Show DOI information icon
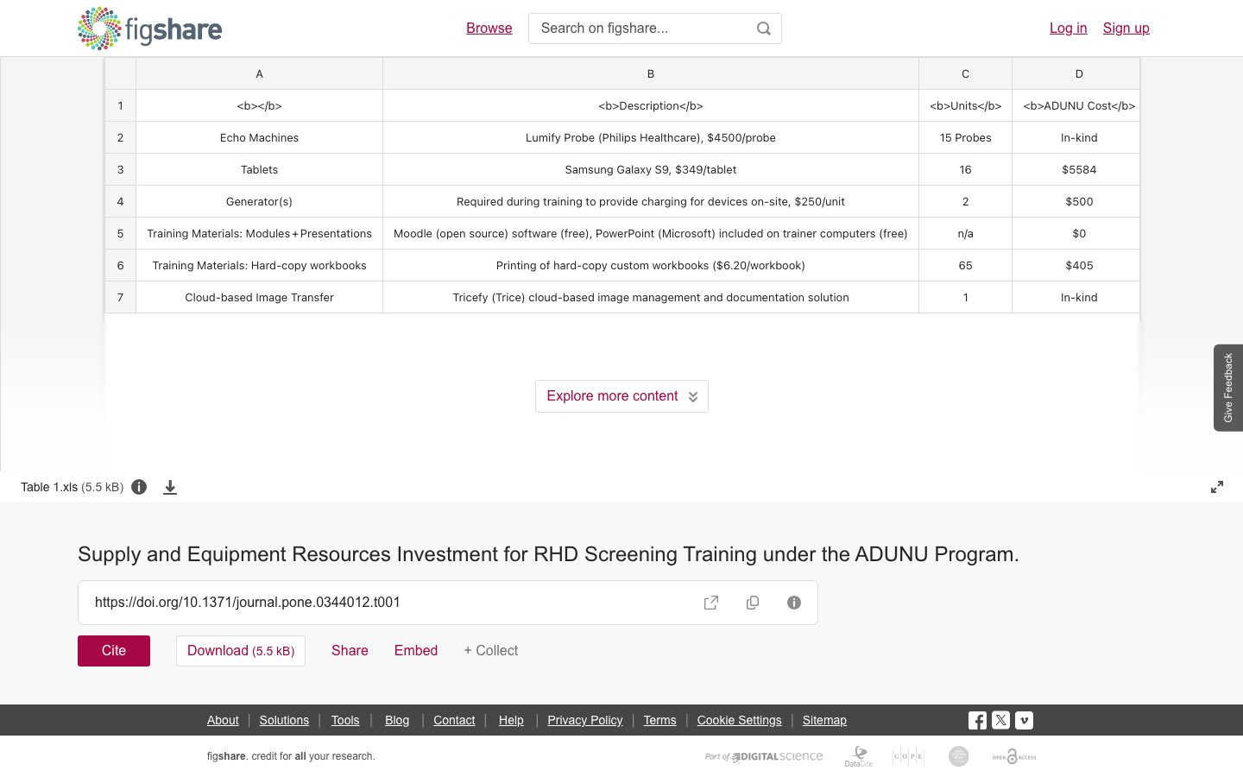 pyautogui.click(x=794, y=603)
